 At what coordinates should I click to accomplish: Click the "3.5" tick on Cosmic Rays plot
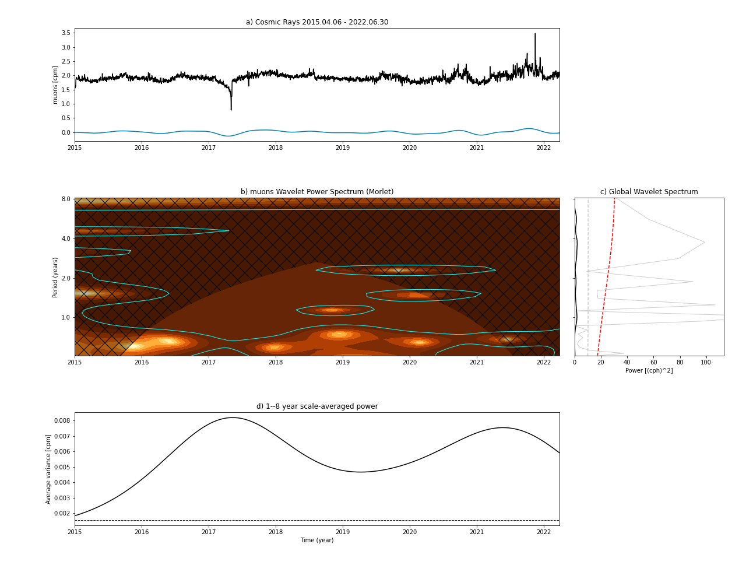pyautogui.click(x=66, y=33)
